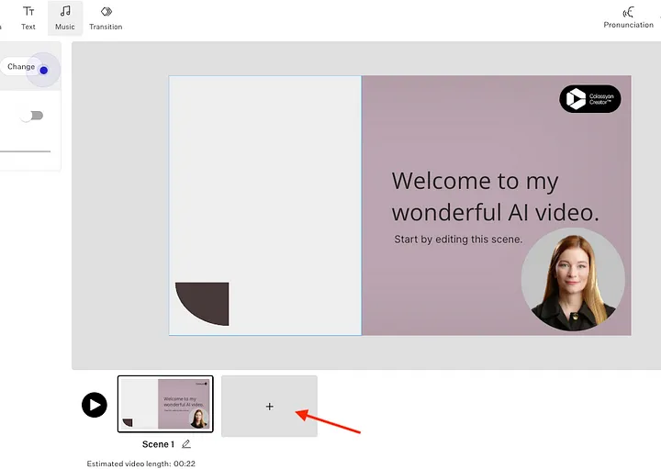
Task: Rename Scene 1 with pencil icon
Action: 186,443
